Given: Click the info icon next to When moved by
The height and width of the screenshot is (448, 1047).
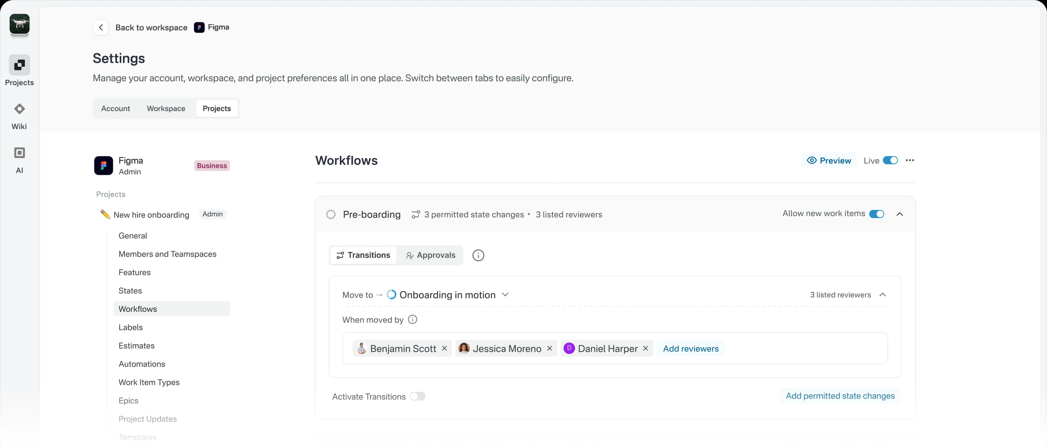Looking at the screenshot, I should coord(413,319).
